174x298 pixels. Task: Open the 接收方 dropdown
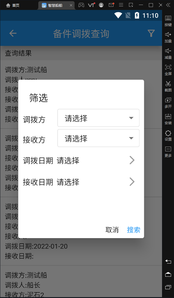click(99, 138)
